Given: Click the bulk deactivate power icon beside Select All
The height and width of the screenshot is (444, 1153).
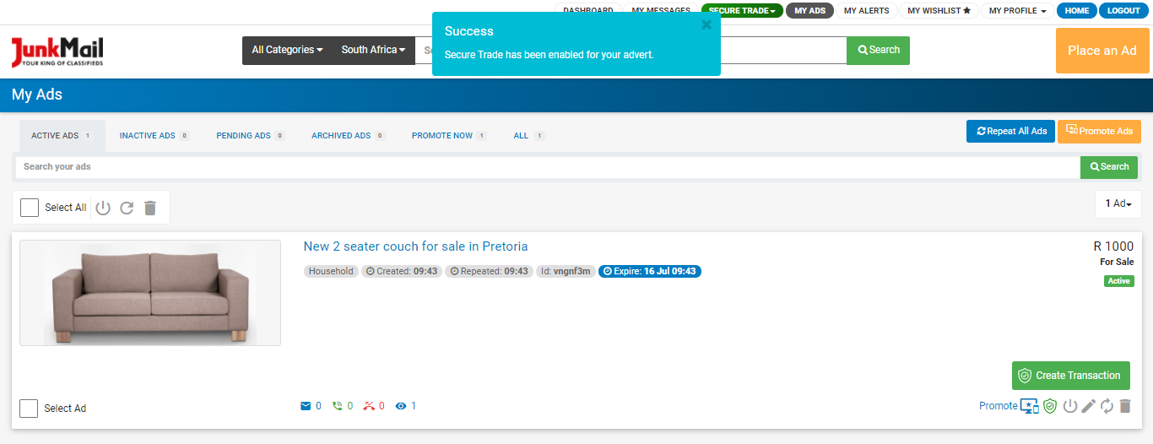Looking at the screenshot, I should click(103, 208).
